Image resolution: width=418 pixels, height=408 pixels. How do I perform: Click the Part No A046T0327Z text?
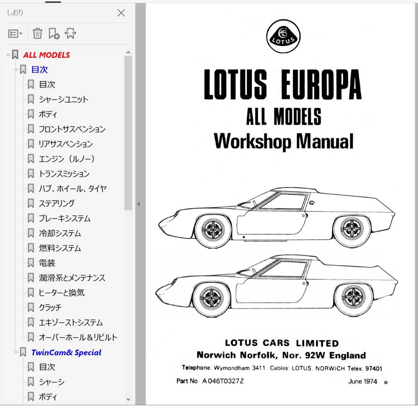point(210,381)
